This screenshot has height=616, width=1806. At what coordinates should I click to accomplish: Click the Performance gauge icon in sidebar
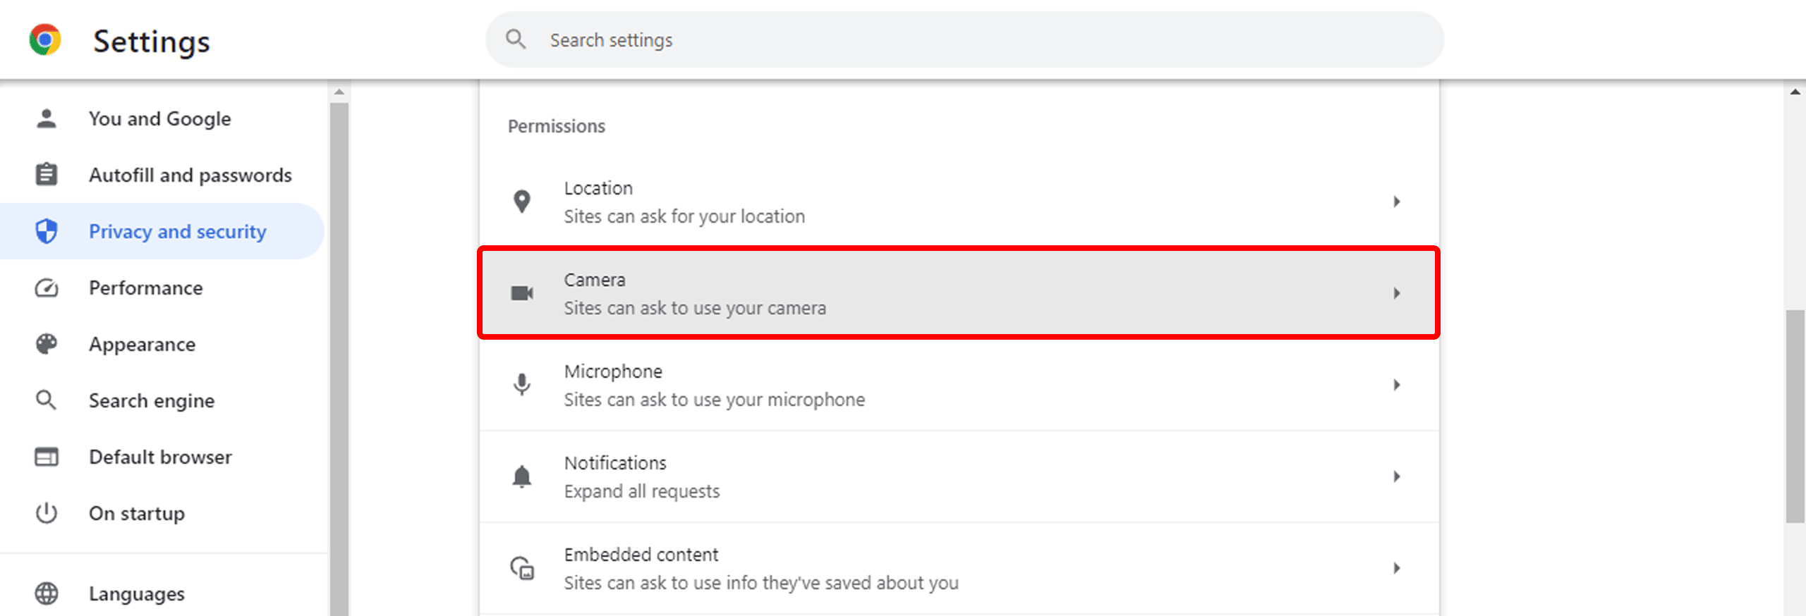(47, 288)
